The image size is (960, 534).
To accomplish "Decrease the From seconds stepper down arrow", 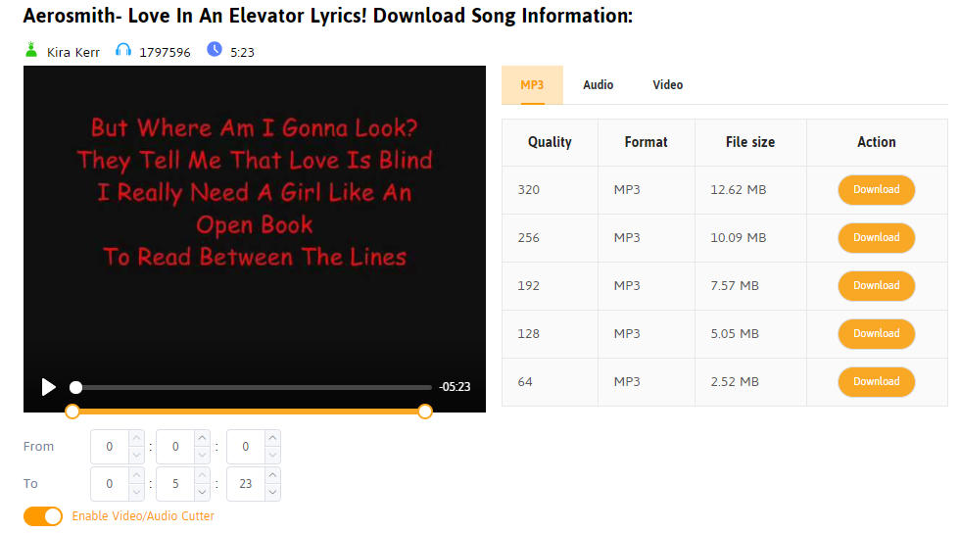I will pyautogui.click(x=272, y=455).
